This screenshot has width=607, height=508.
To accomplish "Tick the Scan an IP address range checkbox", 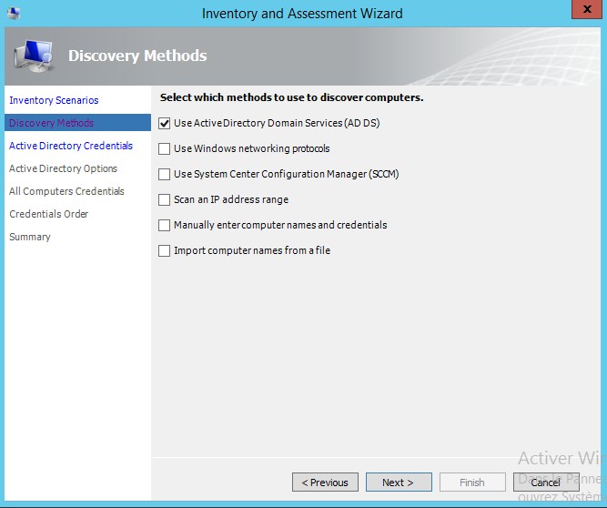I will (165, 199).
